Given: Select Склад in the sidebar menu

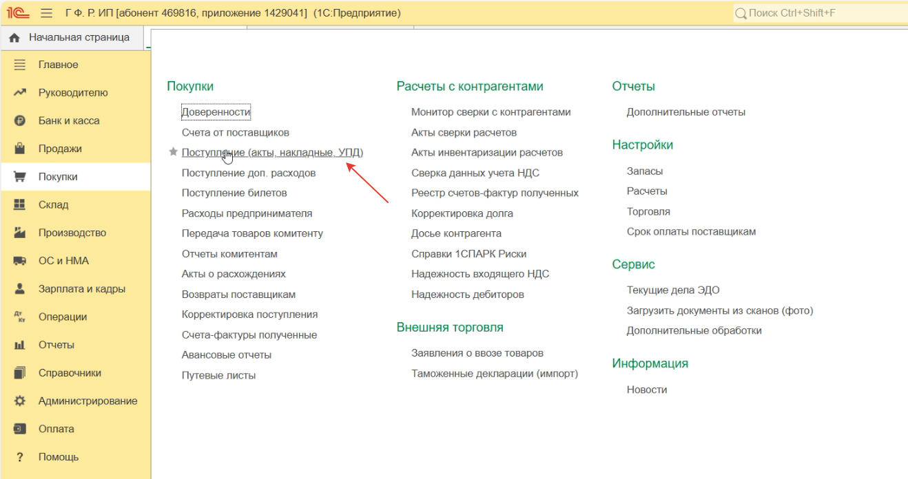Looking at the screenshot, I should point(53,205).
